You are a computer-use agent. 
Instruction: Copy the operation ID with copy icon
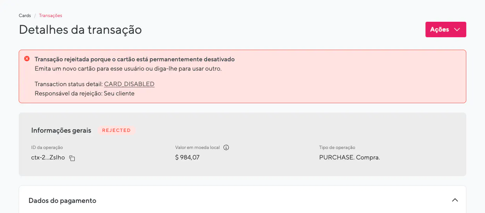click(x=72, y=158)
